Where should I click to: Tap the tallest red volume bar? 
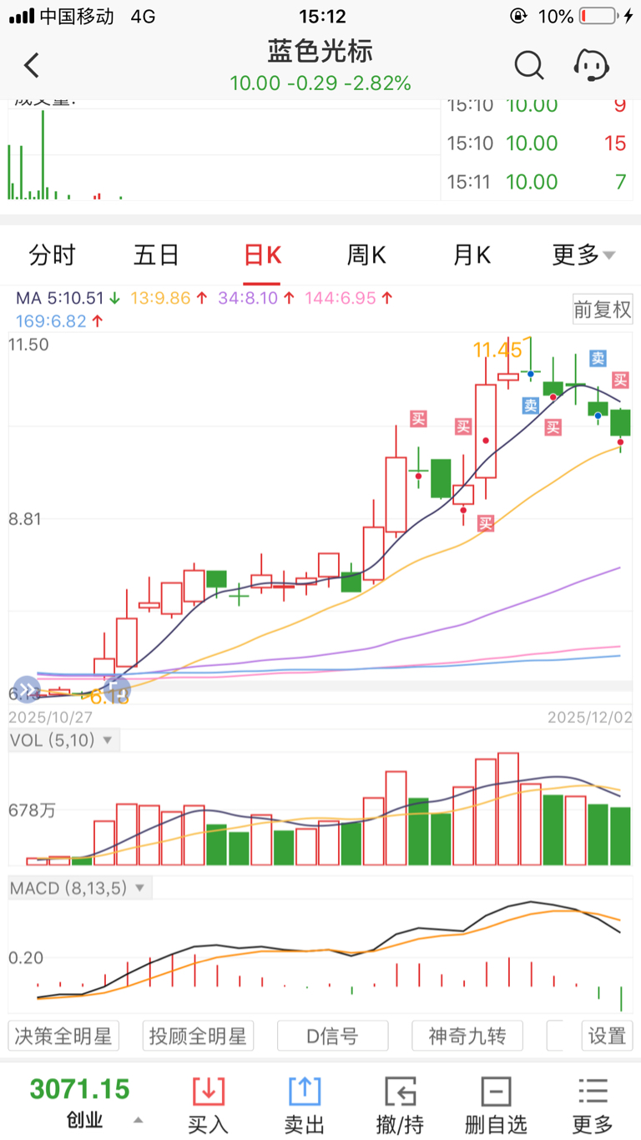508,809
